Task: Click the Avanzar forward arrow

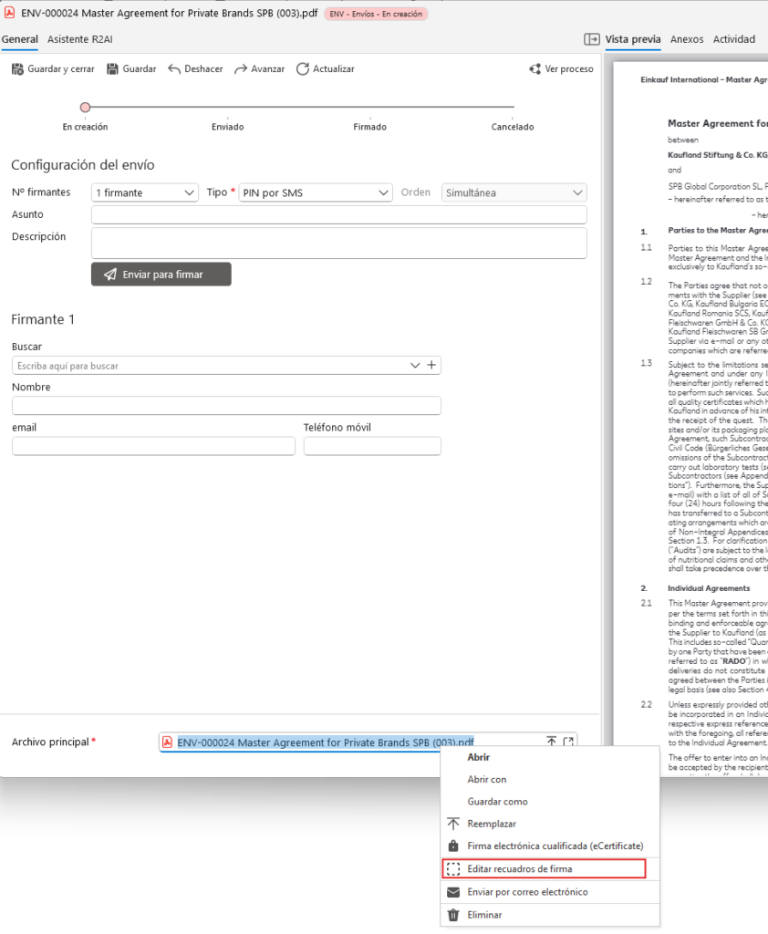Action: click(242, 69)
